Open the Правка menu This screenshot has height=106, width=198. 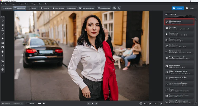point(7,4)
